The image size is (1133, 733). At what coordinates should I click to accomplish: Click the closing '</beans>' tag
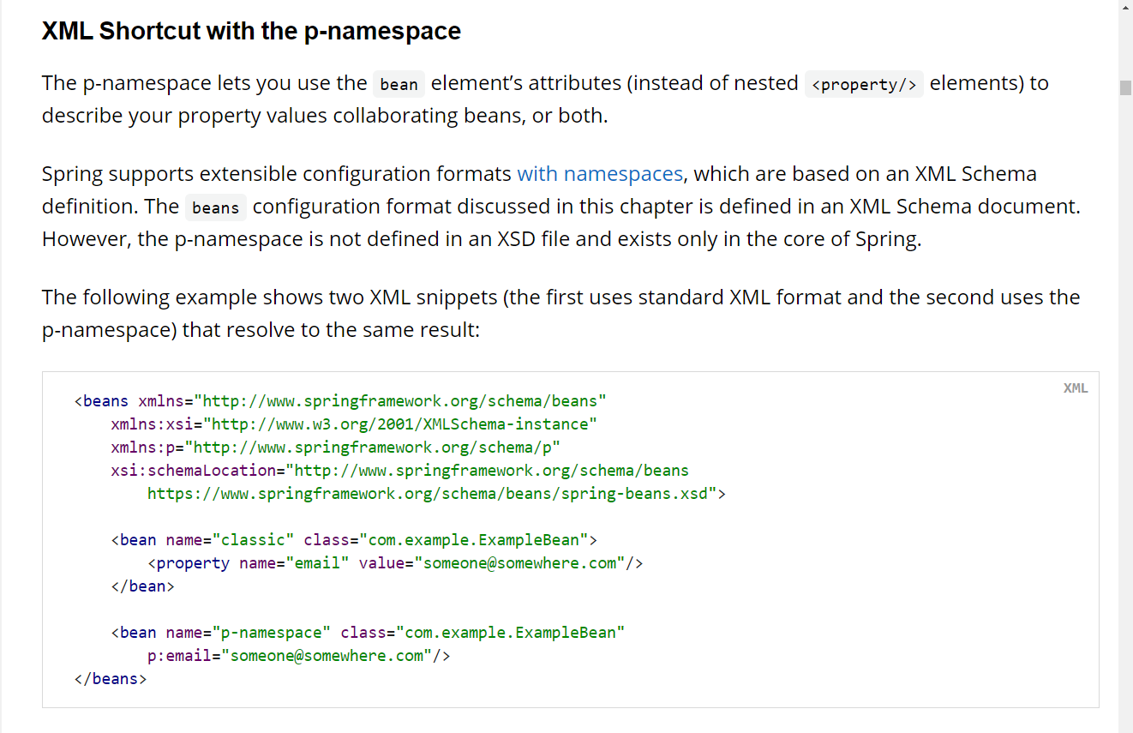click(111, 679)
